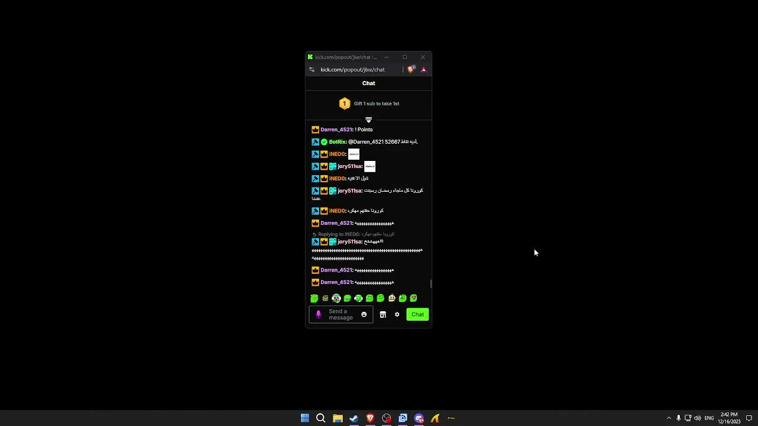The image size is (758, 426).
Task: Click the white emote image in jory511sa's message
Action: coord(370,166)
